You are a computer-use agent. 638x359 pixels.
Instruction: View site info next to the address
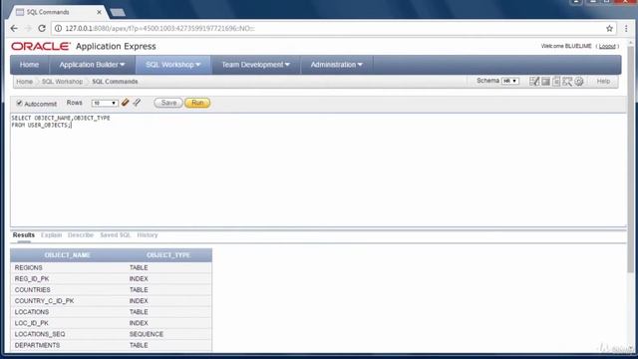tap(58, 29)
